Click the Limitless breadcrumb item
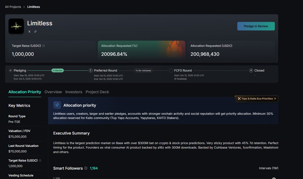 click(x=34, y=7)
